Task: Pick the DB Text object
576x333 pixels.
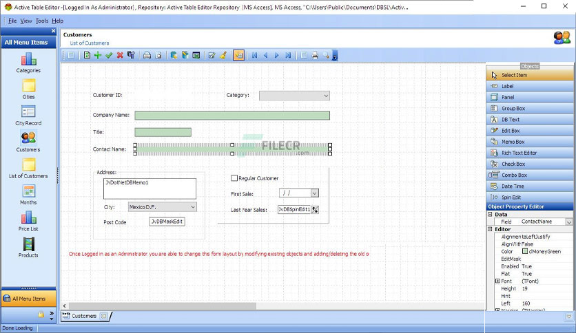Action: [530, 120]
